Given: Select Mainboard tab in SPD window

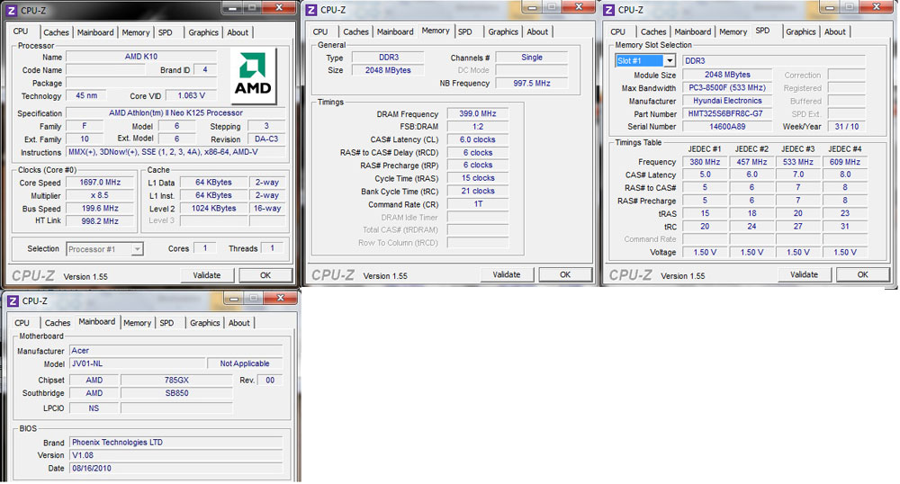Looking at the screenshot, I should click(693, 32).
